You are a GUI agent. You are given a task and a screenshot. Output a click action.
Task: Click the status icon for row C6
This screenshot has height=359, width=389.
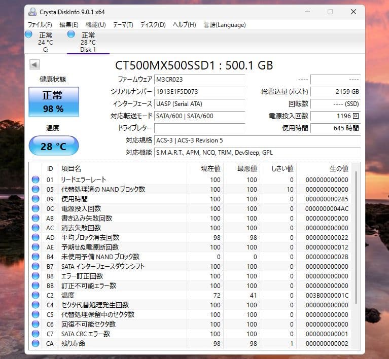(x=36, y=324)
